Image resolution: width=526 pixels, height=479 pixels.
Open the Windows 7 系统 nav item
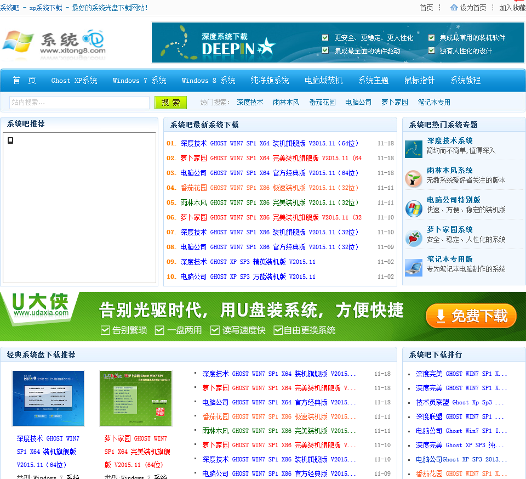pyautogui.click(x=139, y=81)
